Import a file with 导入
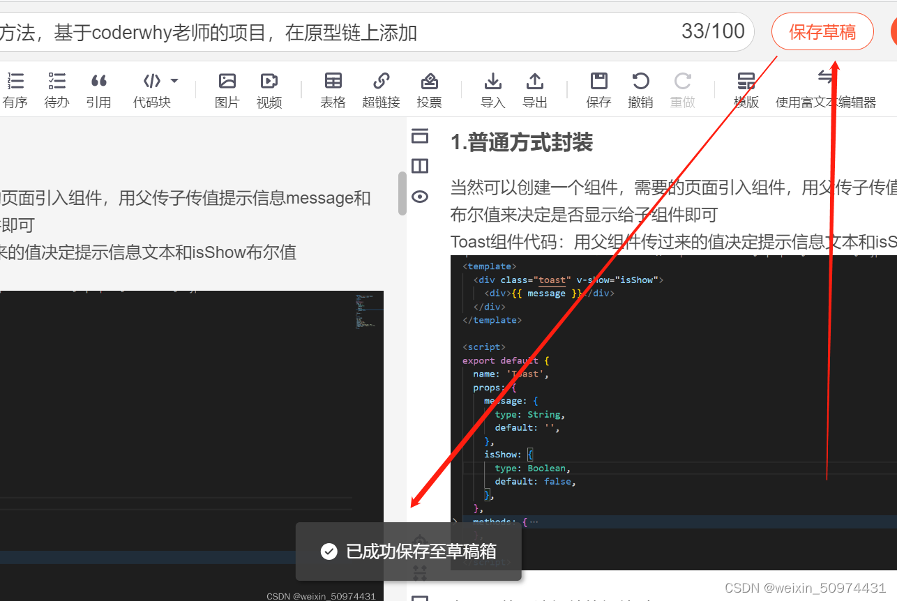 (x=492, y=90)
